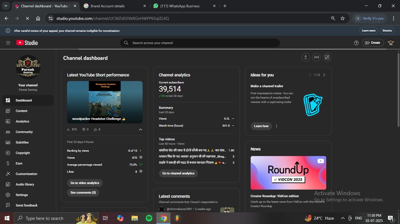This screenshot has height=224, width=400.
Task: Click the Go live broadcast icon
Action: click(316, 57)
